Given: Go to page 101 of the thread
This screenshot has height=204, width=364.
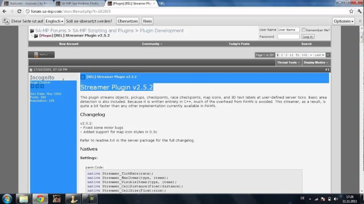Looking at the screenshot, I should (304, 55).
